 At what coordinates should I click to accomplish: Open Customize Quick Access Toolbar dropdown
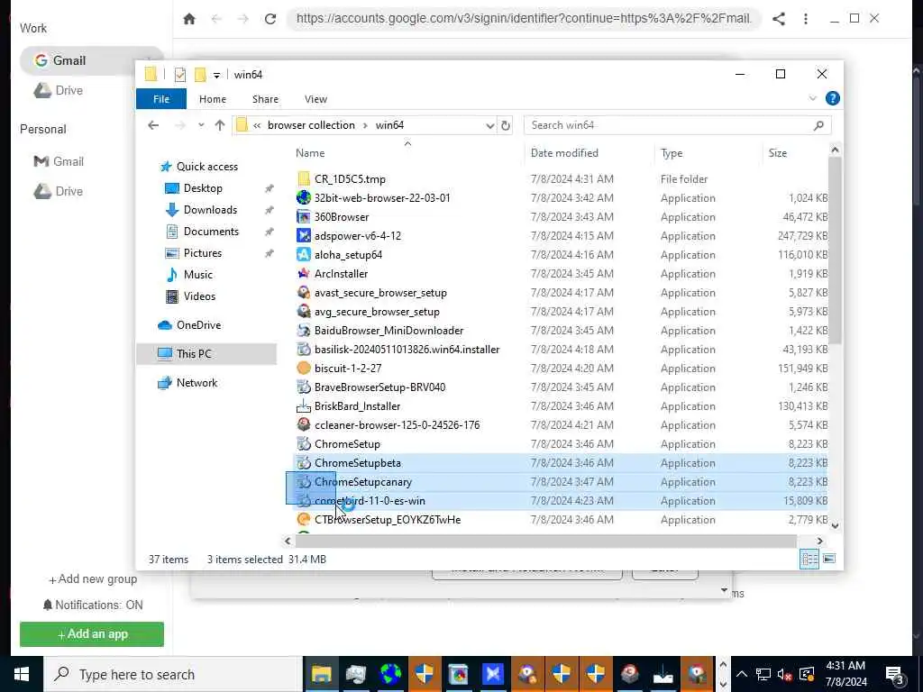click(x=216, y=76)
